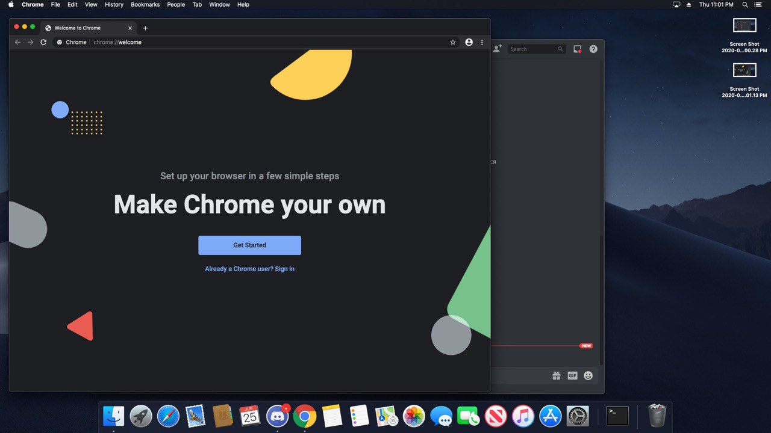Open the History menu
This screenshot has height=433, width=771.
(x=114, y=4)
